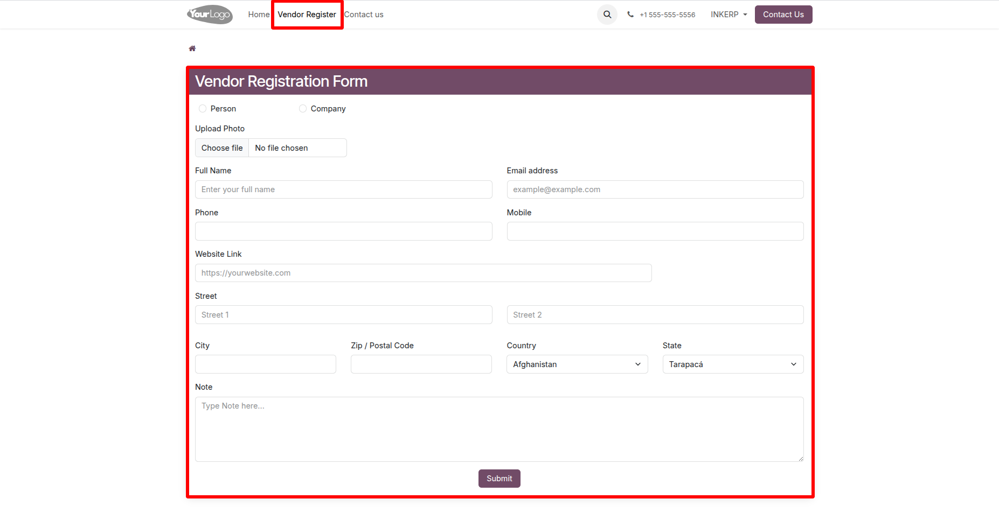This screenshot has width=999, height=520.
Task: Click the Upload Photo label
Action: point(220,129)
